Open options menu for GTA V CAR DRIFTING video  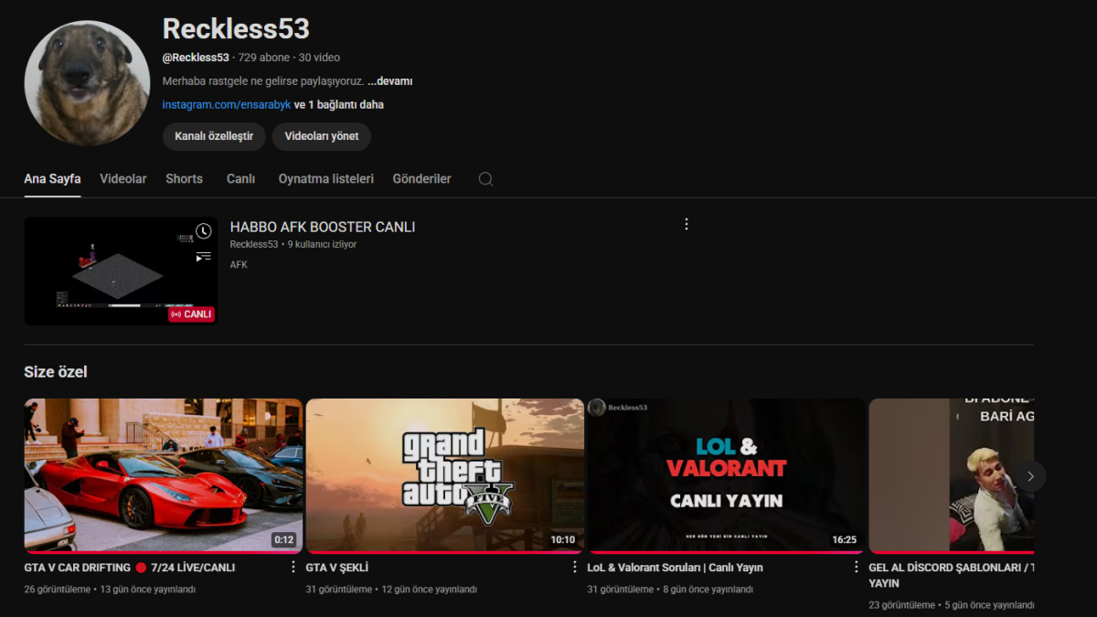pos(293,567)
